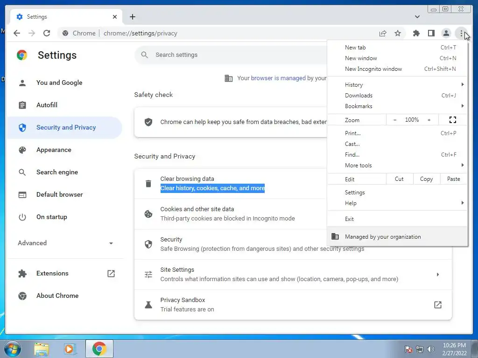This screenshot has height=358, width=478.
Task: Open About Chrome page
Action: pyautogui.click(x=64, y=296)
